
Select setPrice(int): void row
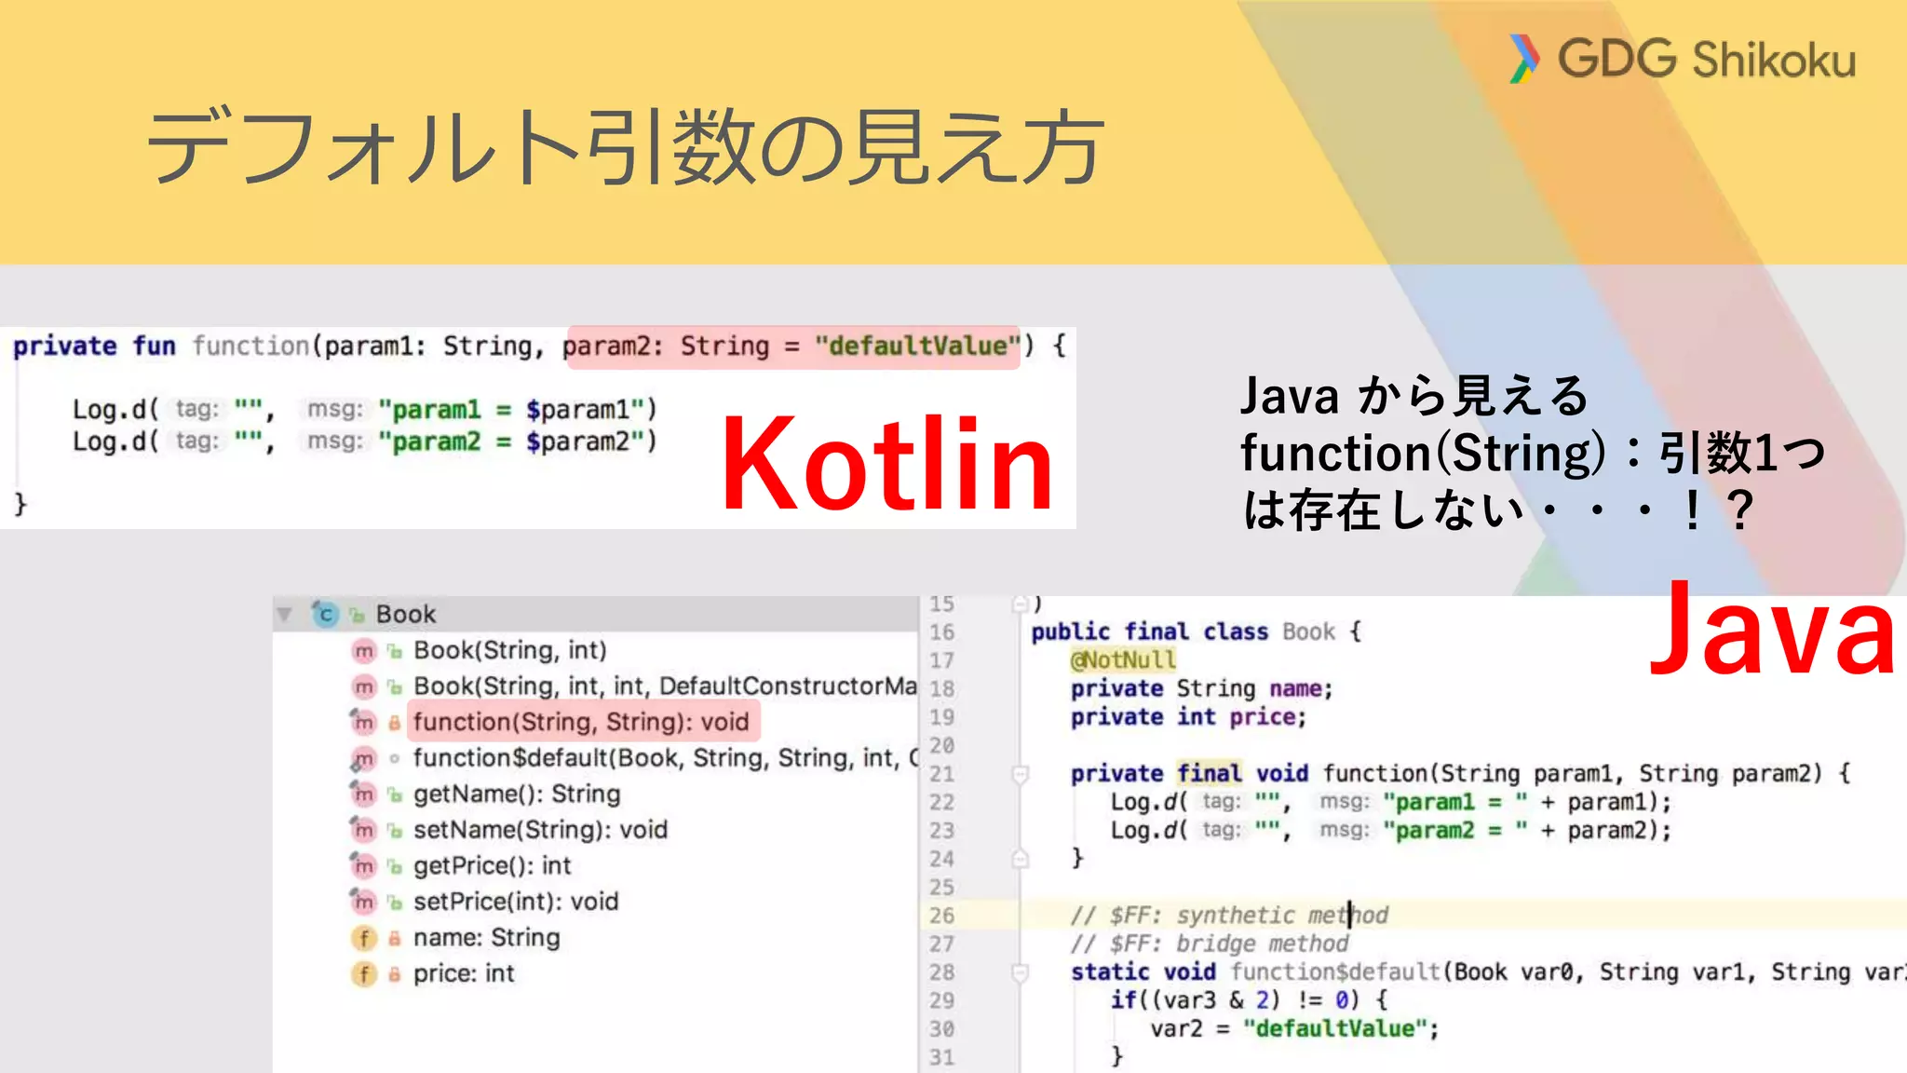pos(595,901)
